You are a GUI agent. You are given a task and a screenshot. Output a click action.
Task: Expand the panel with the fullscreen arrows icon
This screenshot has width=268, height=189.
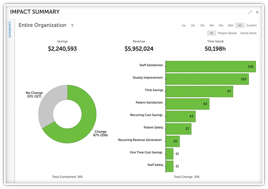(250, 12)
